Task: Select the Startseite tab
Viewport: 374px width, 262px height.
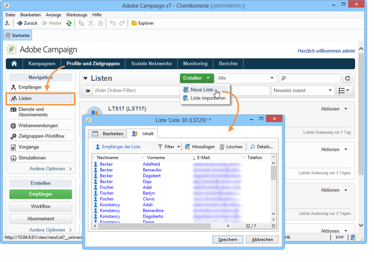Action: click(x=17, y=35)
